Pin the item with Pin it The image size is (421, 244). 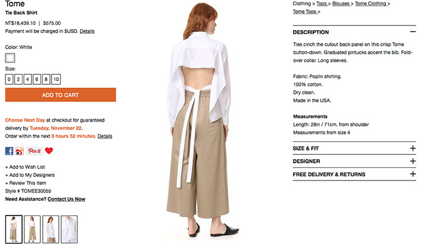coord(34,151)
